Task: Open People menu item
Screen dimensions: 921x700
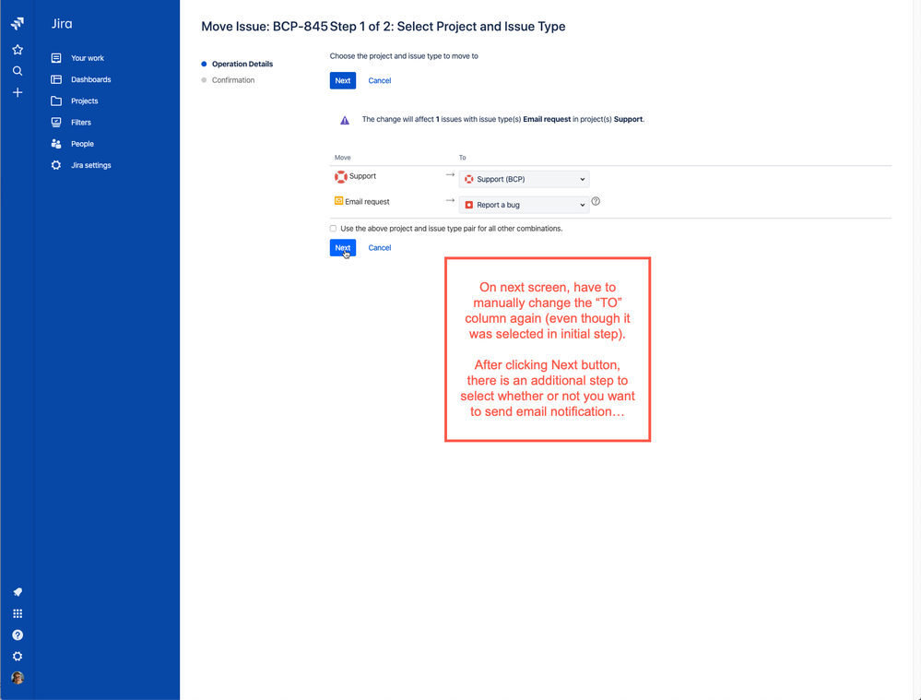Action: click(x=82, y=144)
